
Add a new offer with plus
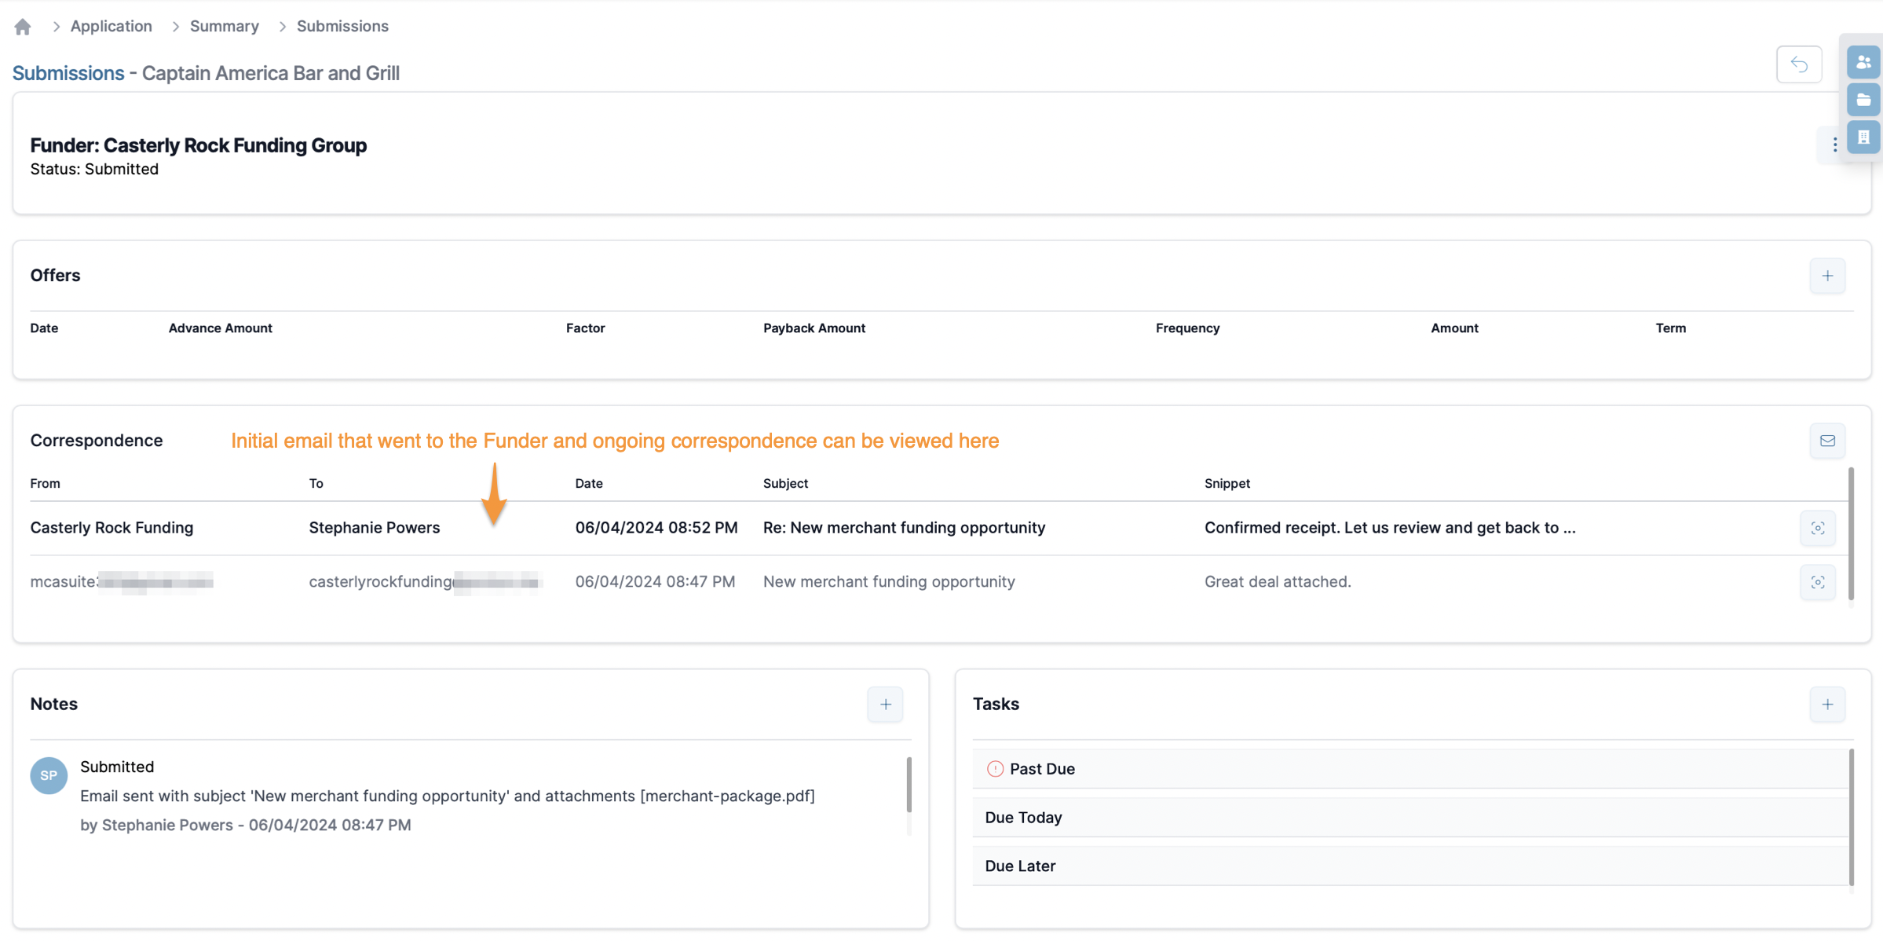coord(1826,276)
